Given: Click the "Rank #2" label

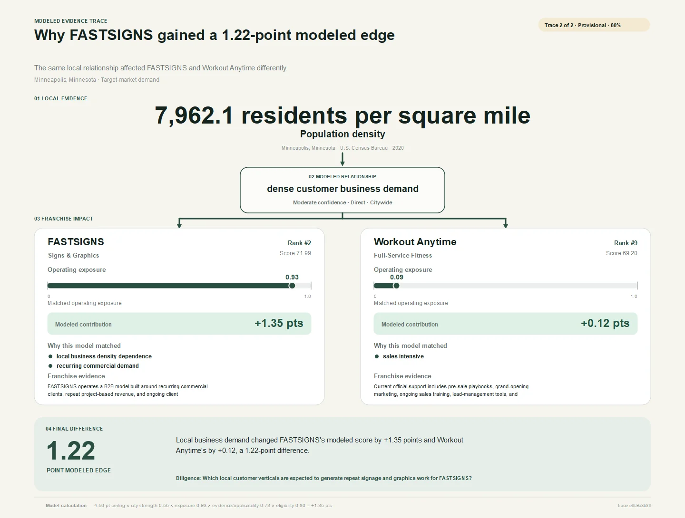Looking at the screenshot, I should tap(299, 243).
